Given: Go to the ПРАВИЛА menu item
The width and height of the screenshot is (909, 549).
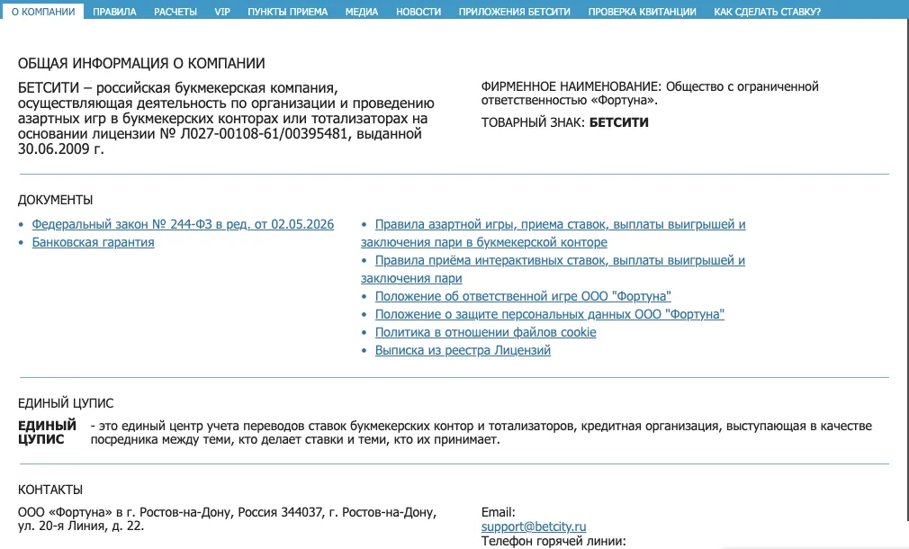Looking at the screenshot, I should pyautogui.click(x=114, y=11).
